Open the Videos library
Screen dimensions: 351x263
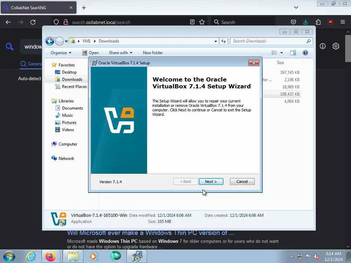click(68, 130)
